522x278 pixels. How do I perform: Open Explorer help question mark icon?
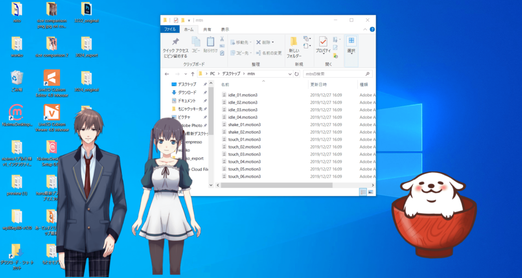tap(372, 29)
